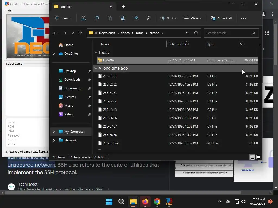Click the file list vertical scrollbar
This screenshot has height=208, width=278.
260,83
